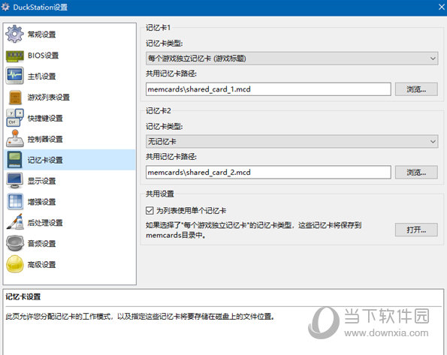Open the 显示设置 monitor icon
Viewport: 447px width, 355px height.
pyautogui.click(x=14, y=181)
